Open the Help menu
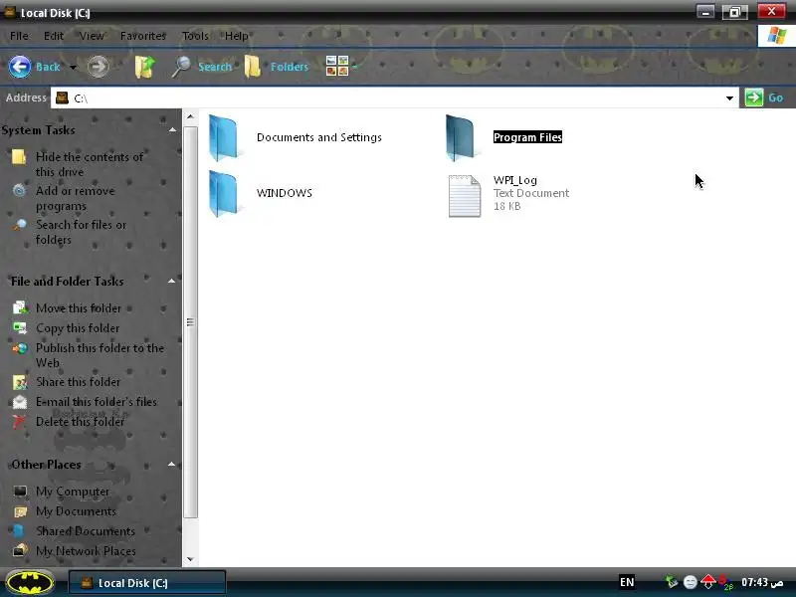 pyautogui.click(x=237, y=36)
